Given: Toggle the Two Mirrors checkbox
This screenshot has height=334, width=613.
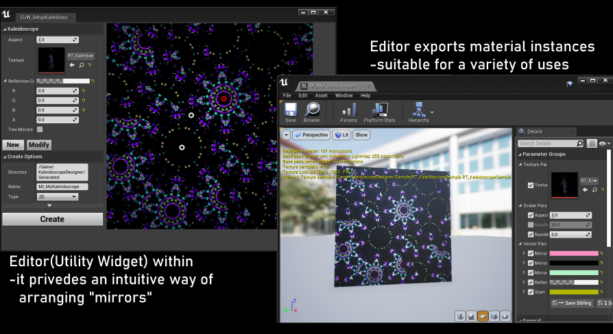Looking at the screenshot, I should coord(40,129).
